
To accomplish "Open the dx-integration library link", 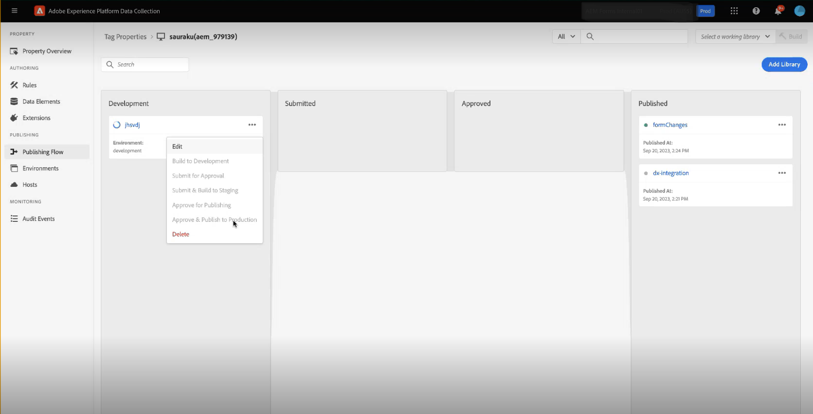I will pos(670,173).
